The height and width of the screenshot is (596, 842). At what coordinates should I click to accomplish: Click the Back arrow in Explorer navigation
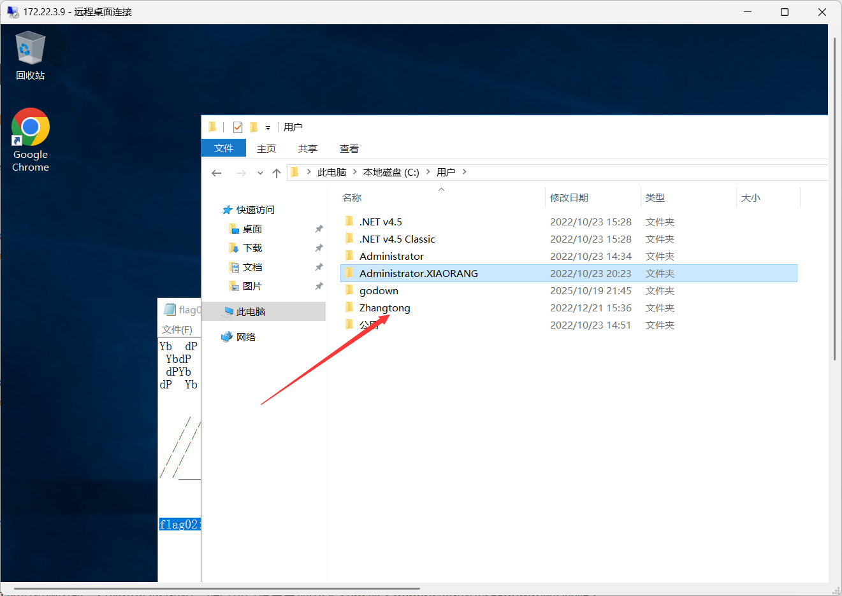tap(217, 173)
